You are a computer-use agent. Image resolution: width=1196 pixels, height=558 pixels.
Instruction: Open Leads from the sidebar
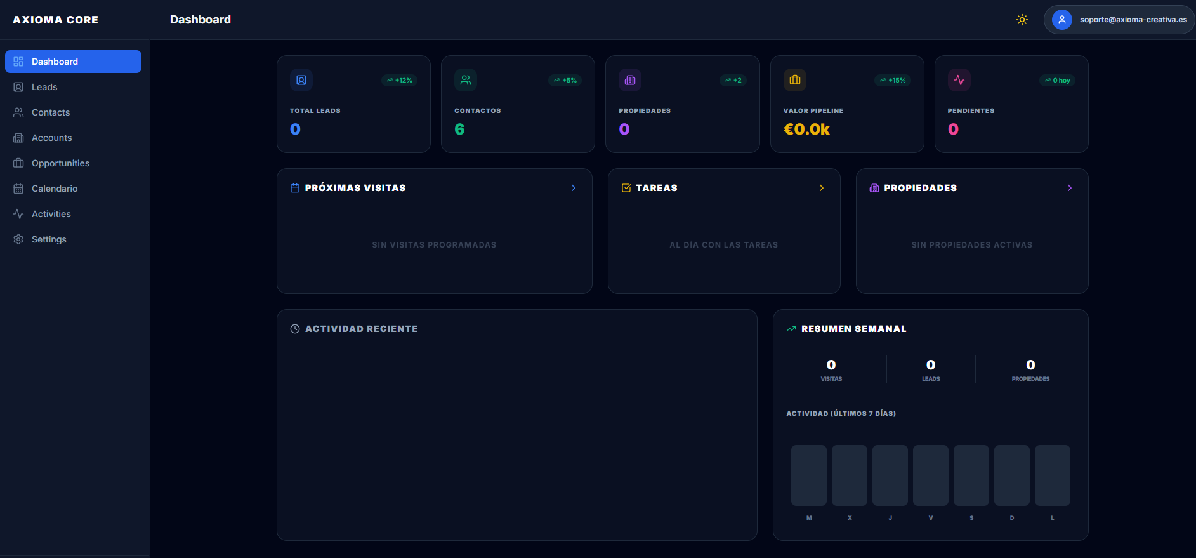pos(73,87)
